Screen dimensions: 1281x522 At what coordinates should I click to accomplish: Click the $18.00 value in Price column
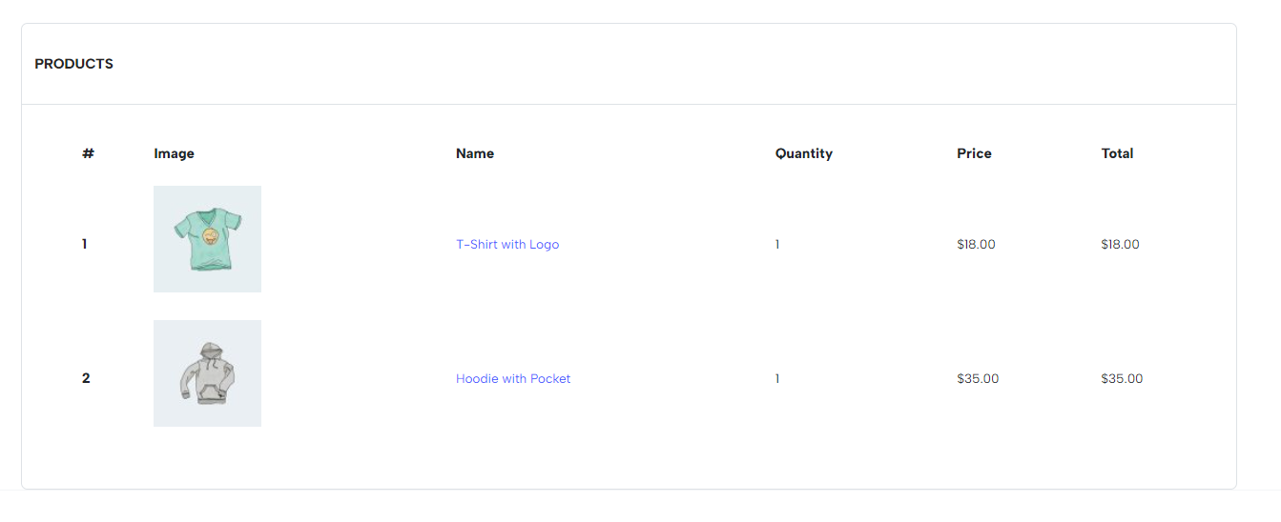[x=976, y=245]
